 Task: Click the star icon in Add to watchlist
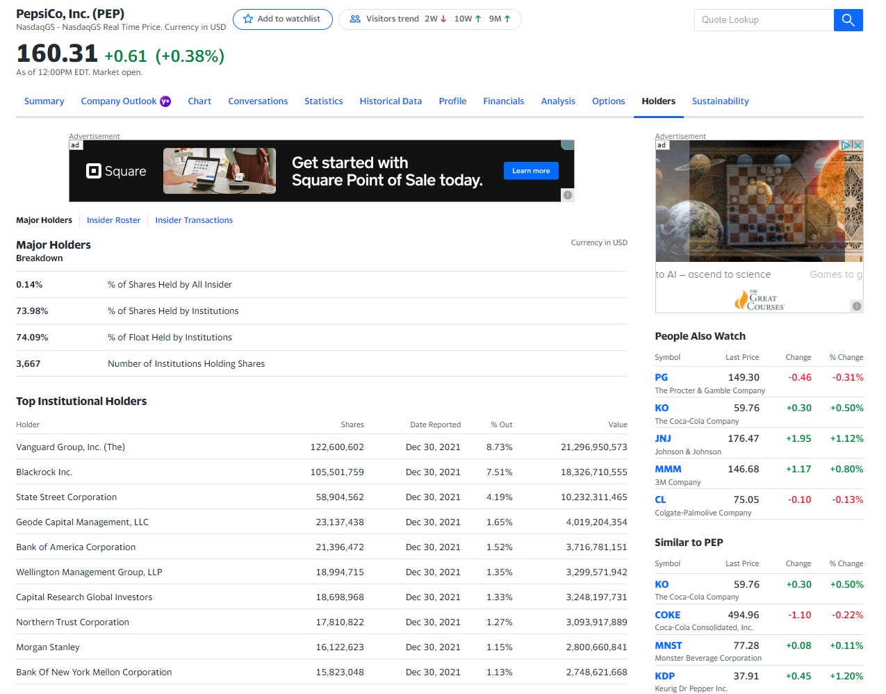point(248,19)
